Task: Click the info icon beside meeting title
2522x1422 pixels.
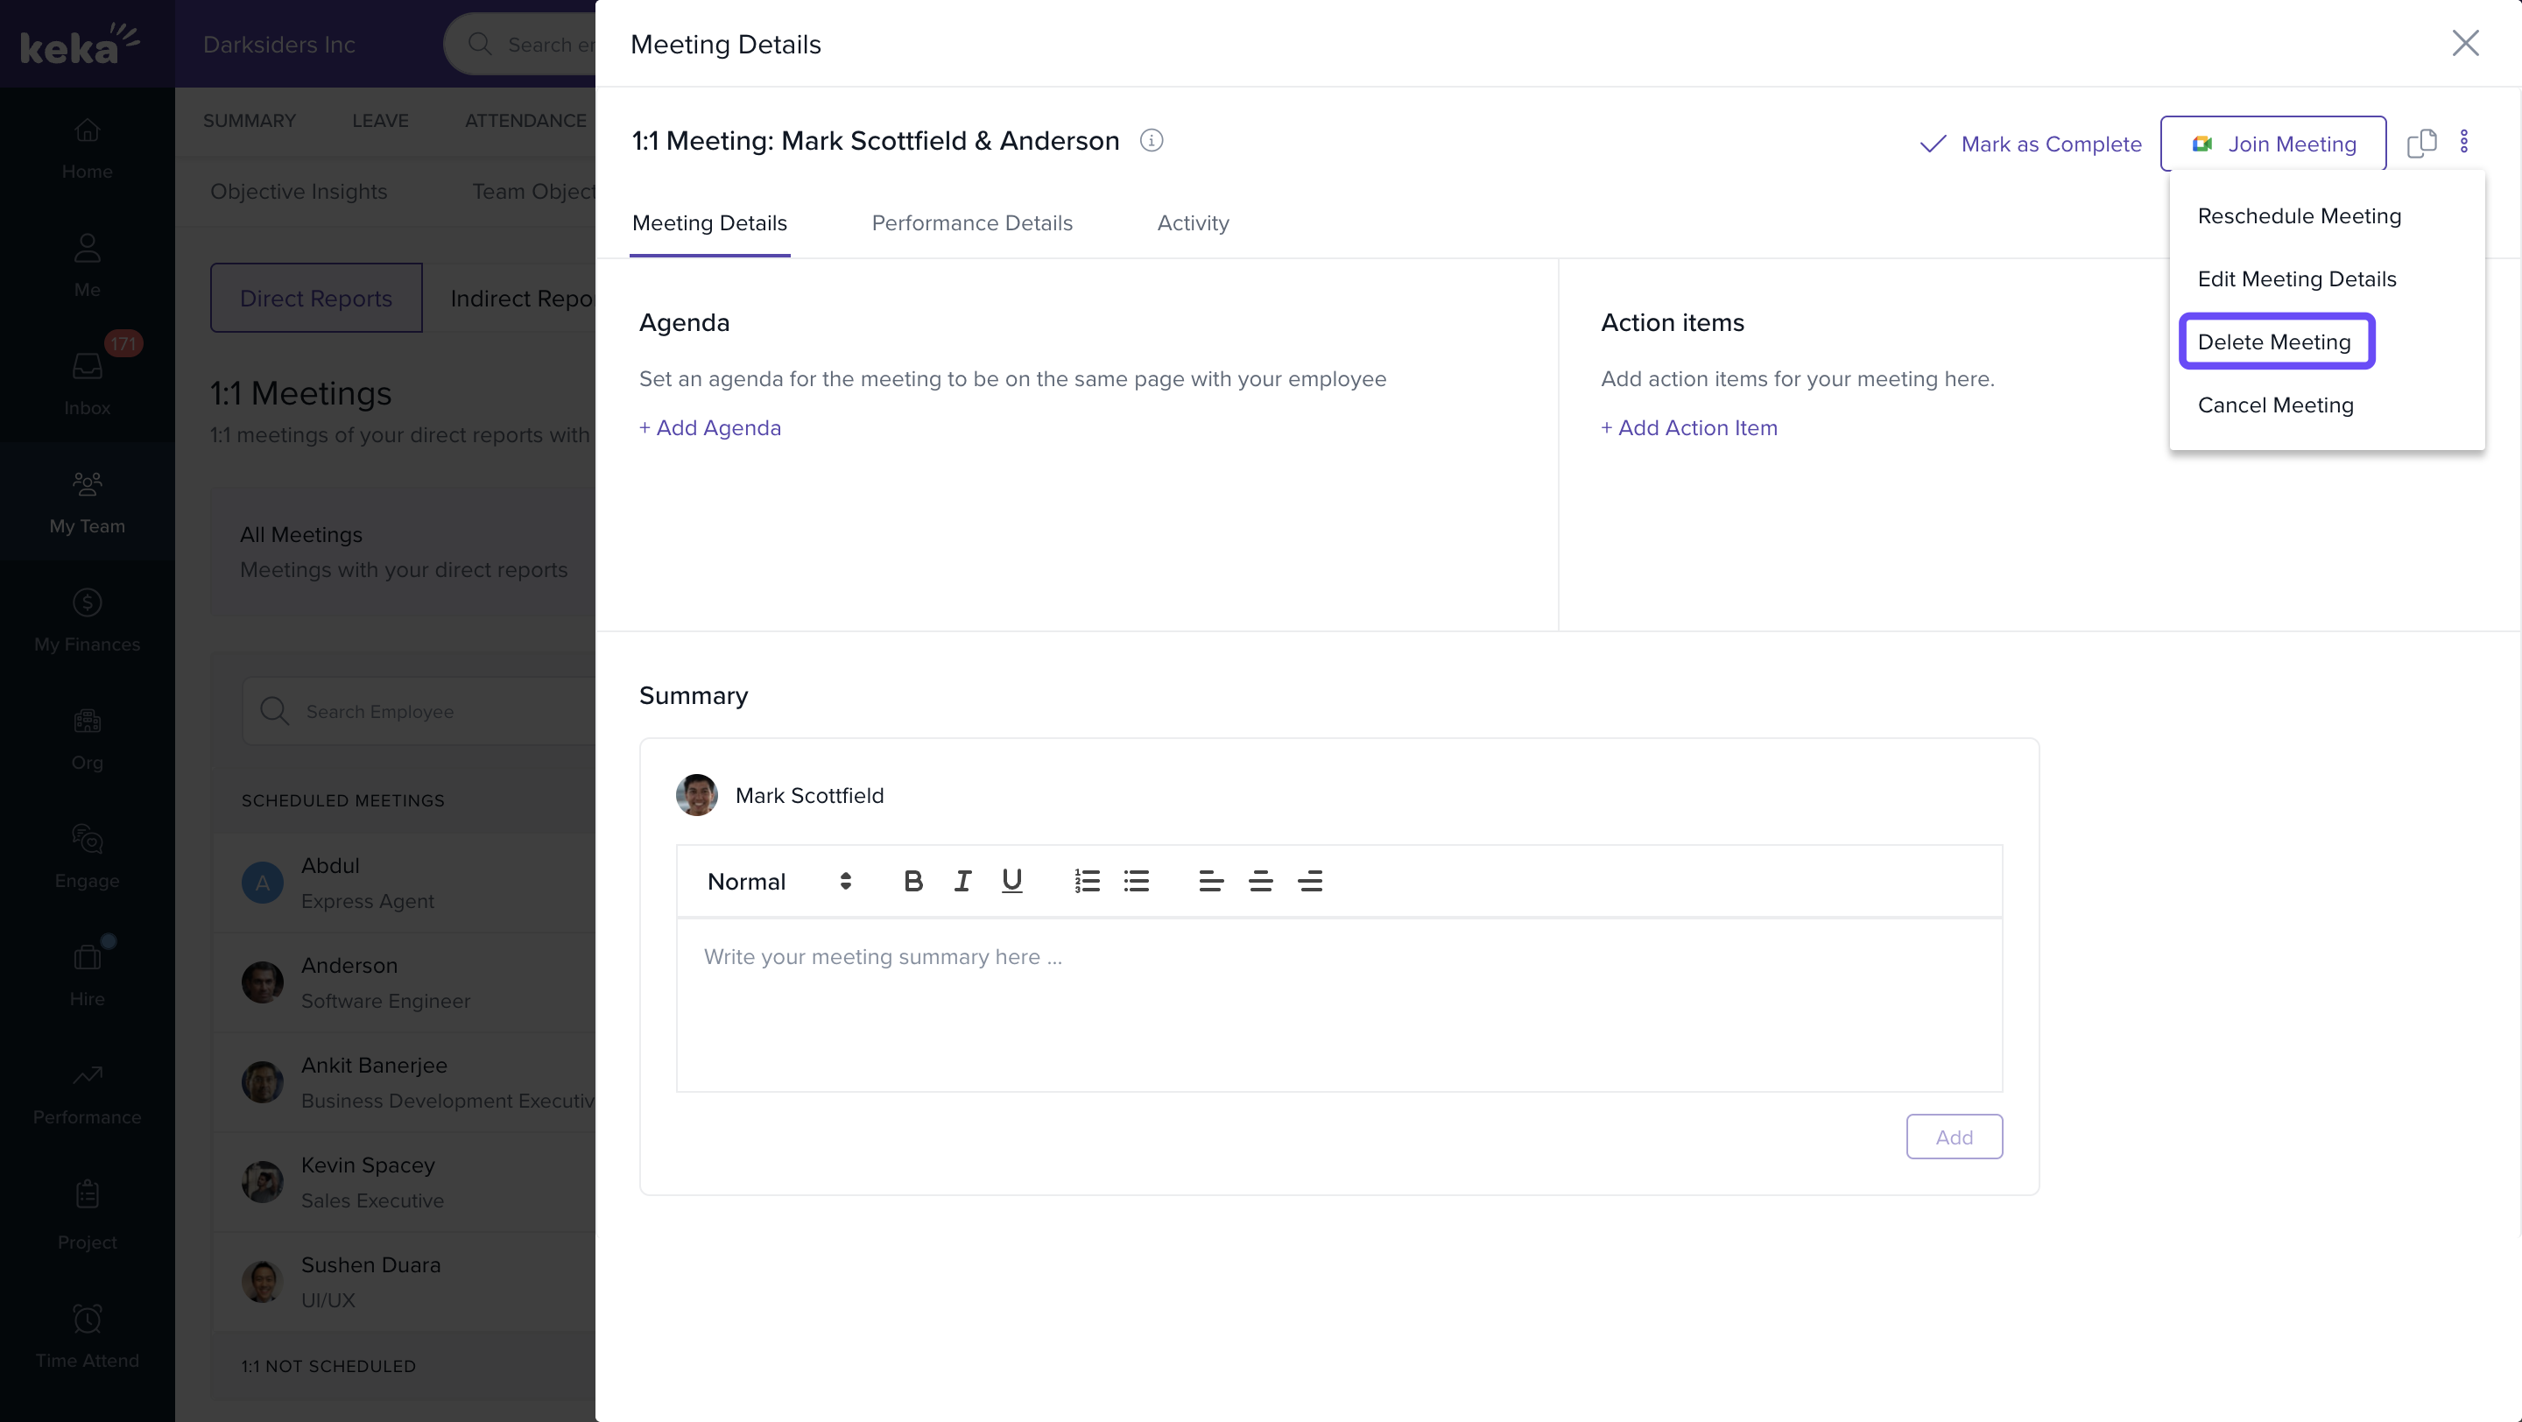Action: [x=1152, y=141]
